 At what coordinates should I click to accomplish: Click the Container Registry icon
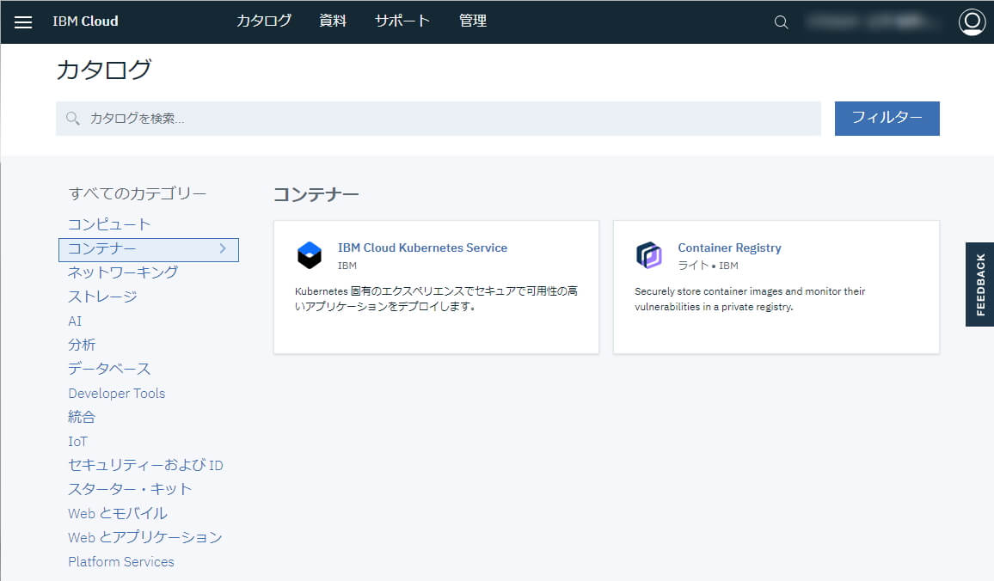[649, 255]
